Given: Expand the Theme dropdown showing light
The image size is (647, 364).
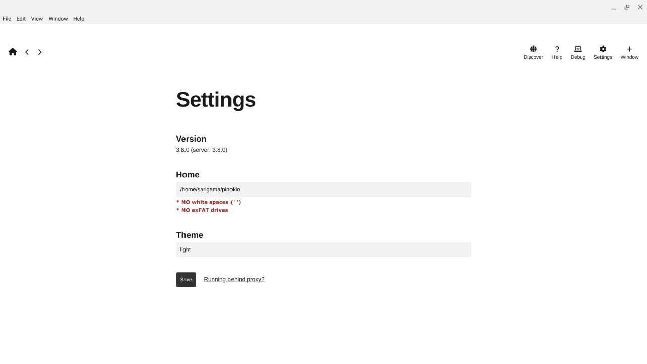Looking at the screenshot, I should tap(323, 250).
